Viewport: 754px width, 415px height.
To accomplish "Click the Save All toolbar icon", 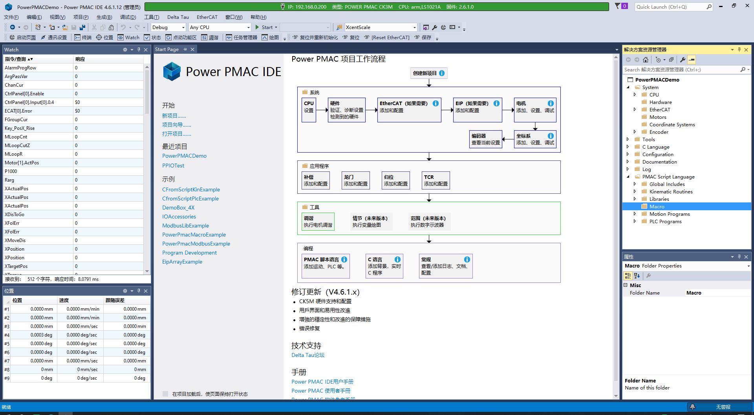I will coord(82,27).
